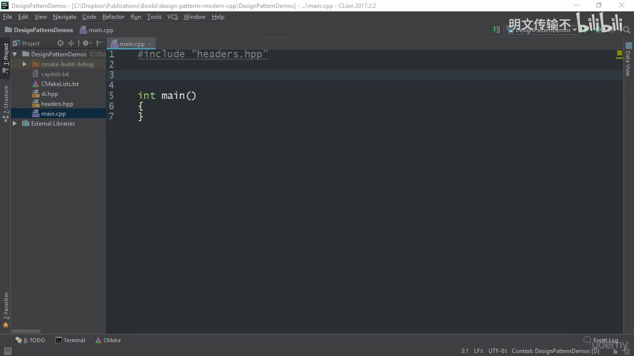
Task: Toggle the 1: Project tool window tab
Action: (x=5, y=58)
